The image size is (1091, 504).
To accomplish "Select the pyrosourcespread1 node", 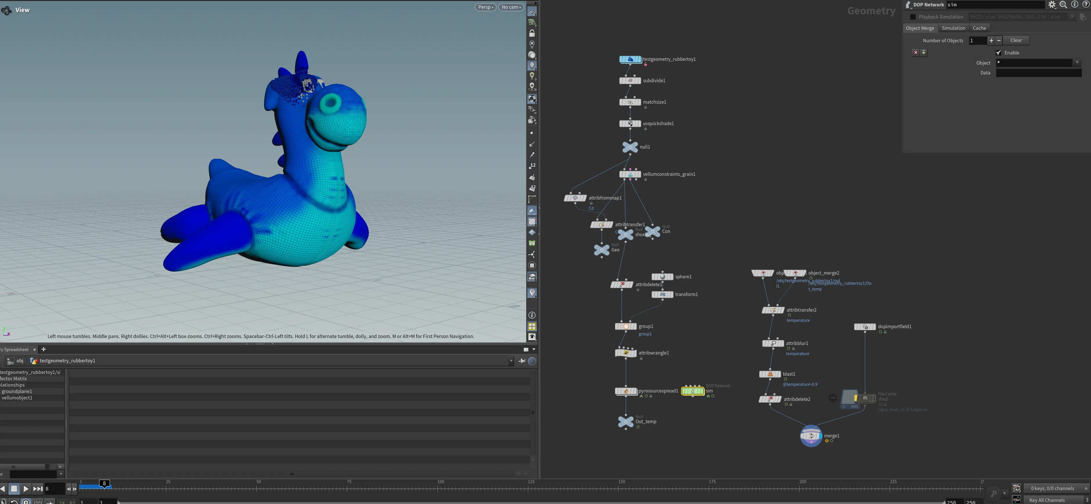I will (x=626, y=391).
